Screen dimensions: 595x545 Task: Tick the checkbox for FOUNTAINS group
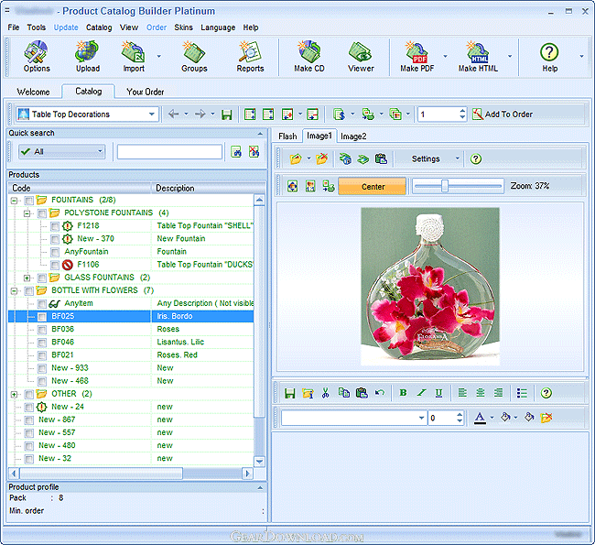[29, 201]
